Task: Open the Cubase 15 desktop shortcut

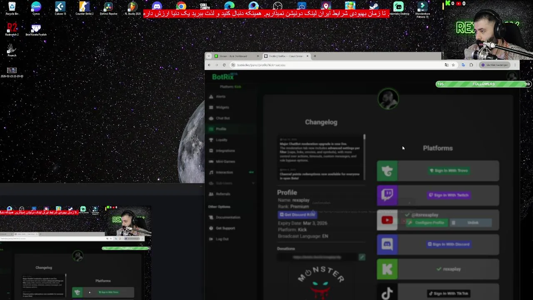Action: click(60, 8)
